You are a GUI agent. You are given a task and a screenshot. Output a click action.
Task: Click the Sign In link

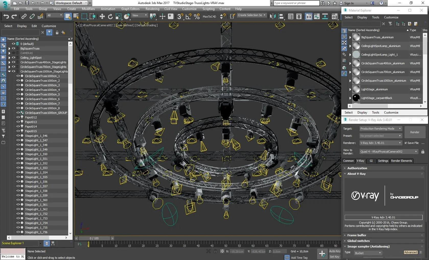point(349,3)
